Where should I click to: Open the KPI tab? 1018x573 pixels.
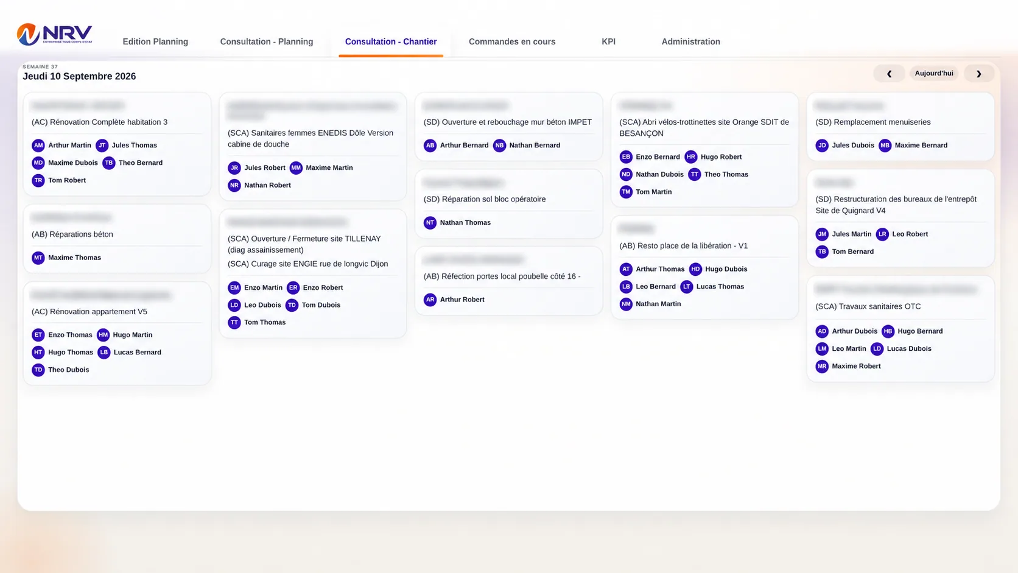[x=608, y=41]
